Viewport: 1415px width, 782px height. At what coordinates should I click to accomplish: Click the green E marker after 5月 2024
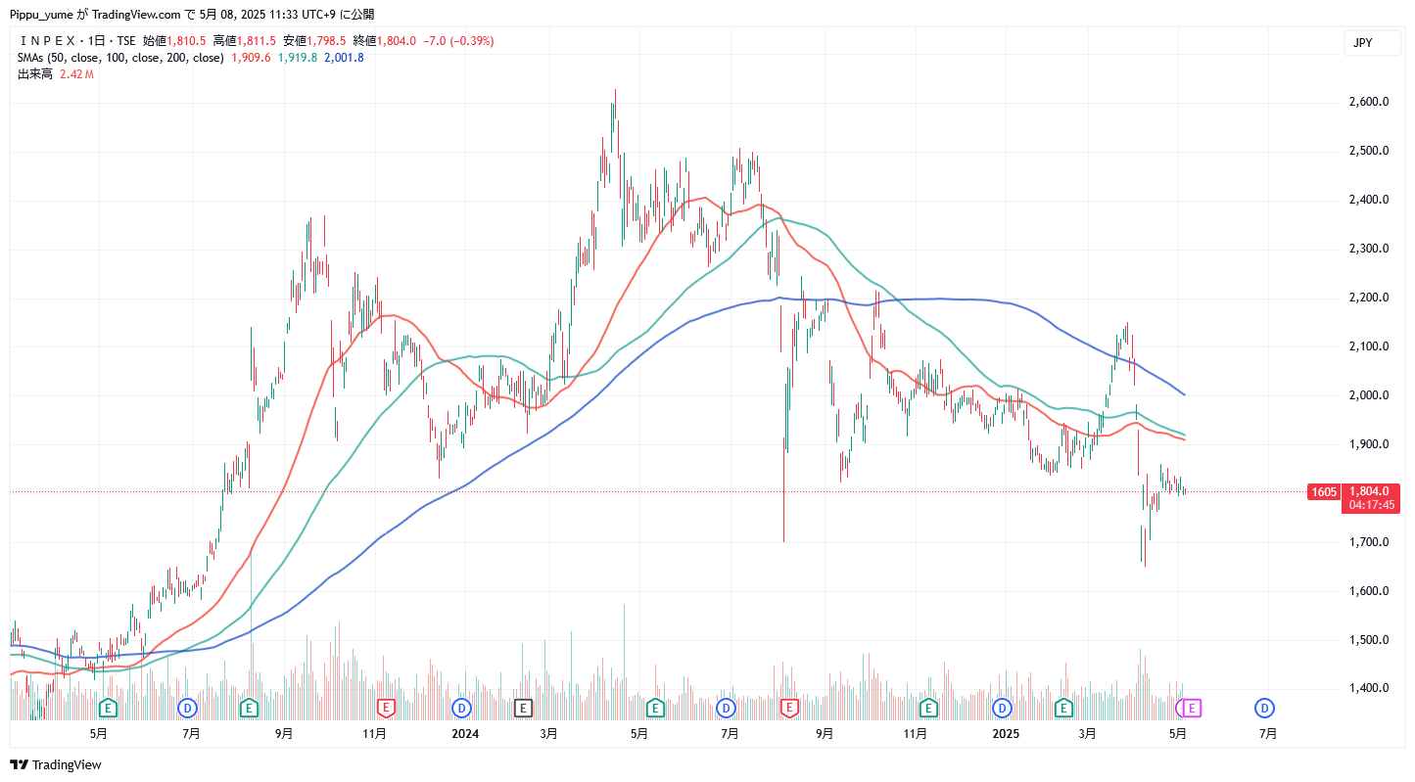tap(655, 707)
